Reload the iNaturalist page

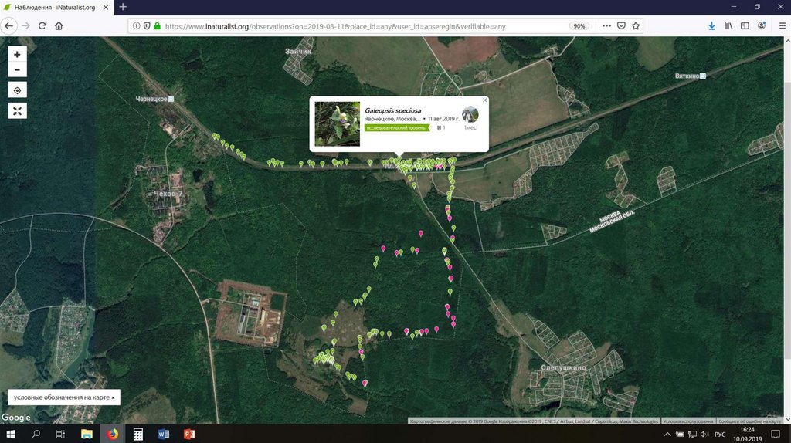coord(42,25)
